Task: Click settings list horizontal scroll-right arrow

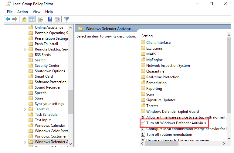Action: point(224,144)
